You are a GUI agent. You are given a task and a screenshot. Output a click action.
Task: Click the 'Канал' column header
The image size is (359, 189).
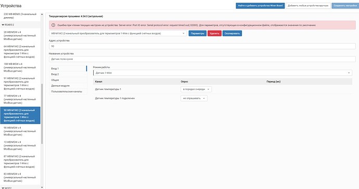pos(99,82)
